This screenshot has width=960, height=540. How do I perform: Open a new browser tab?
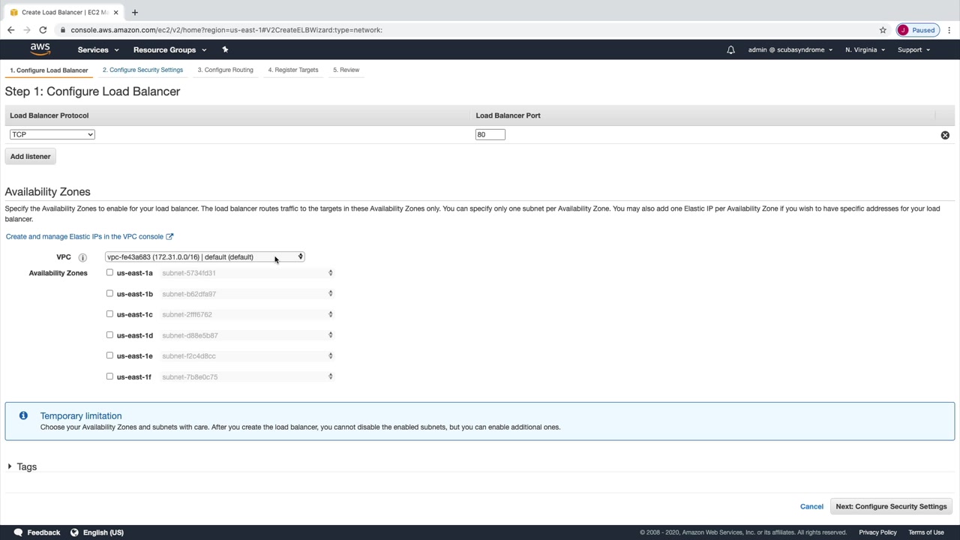point(135,12)
